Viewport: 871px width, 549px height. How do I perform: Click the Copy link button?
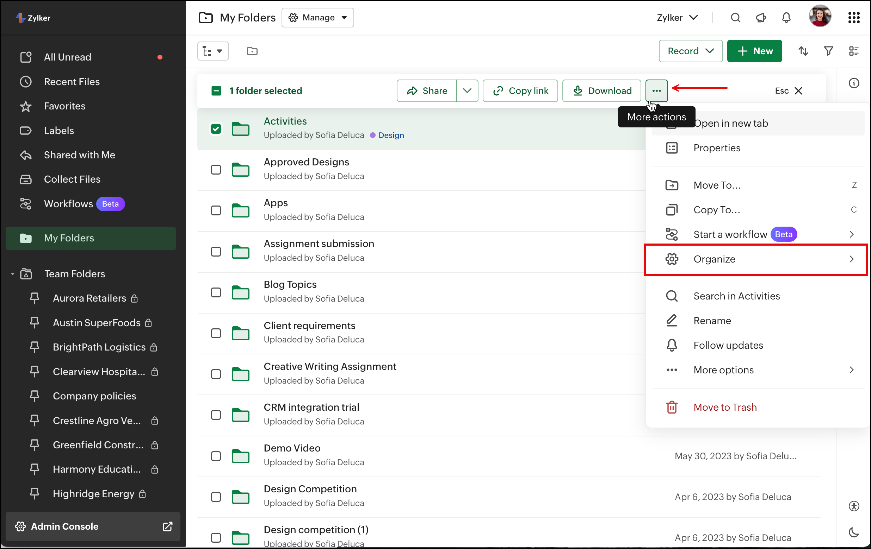click(520, 91)
